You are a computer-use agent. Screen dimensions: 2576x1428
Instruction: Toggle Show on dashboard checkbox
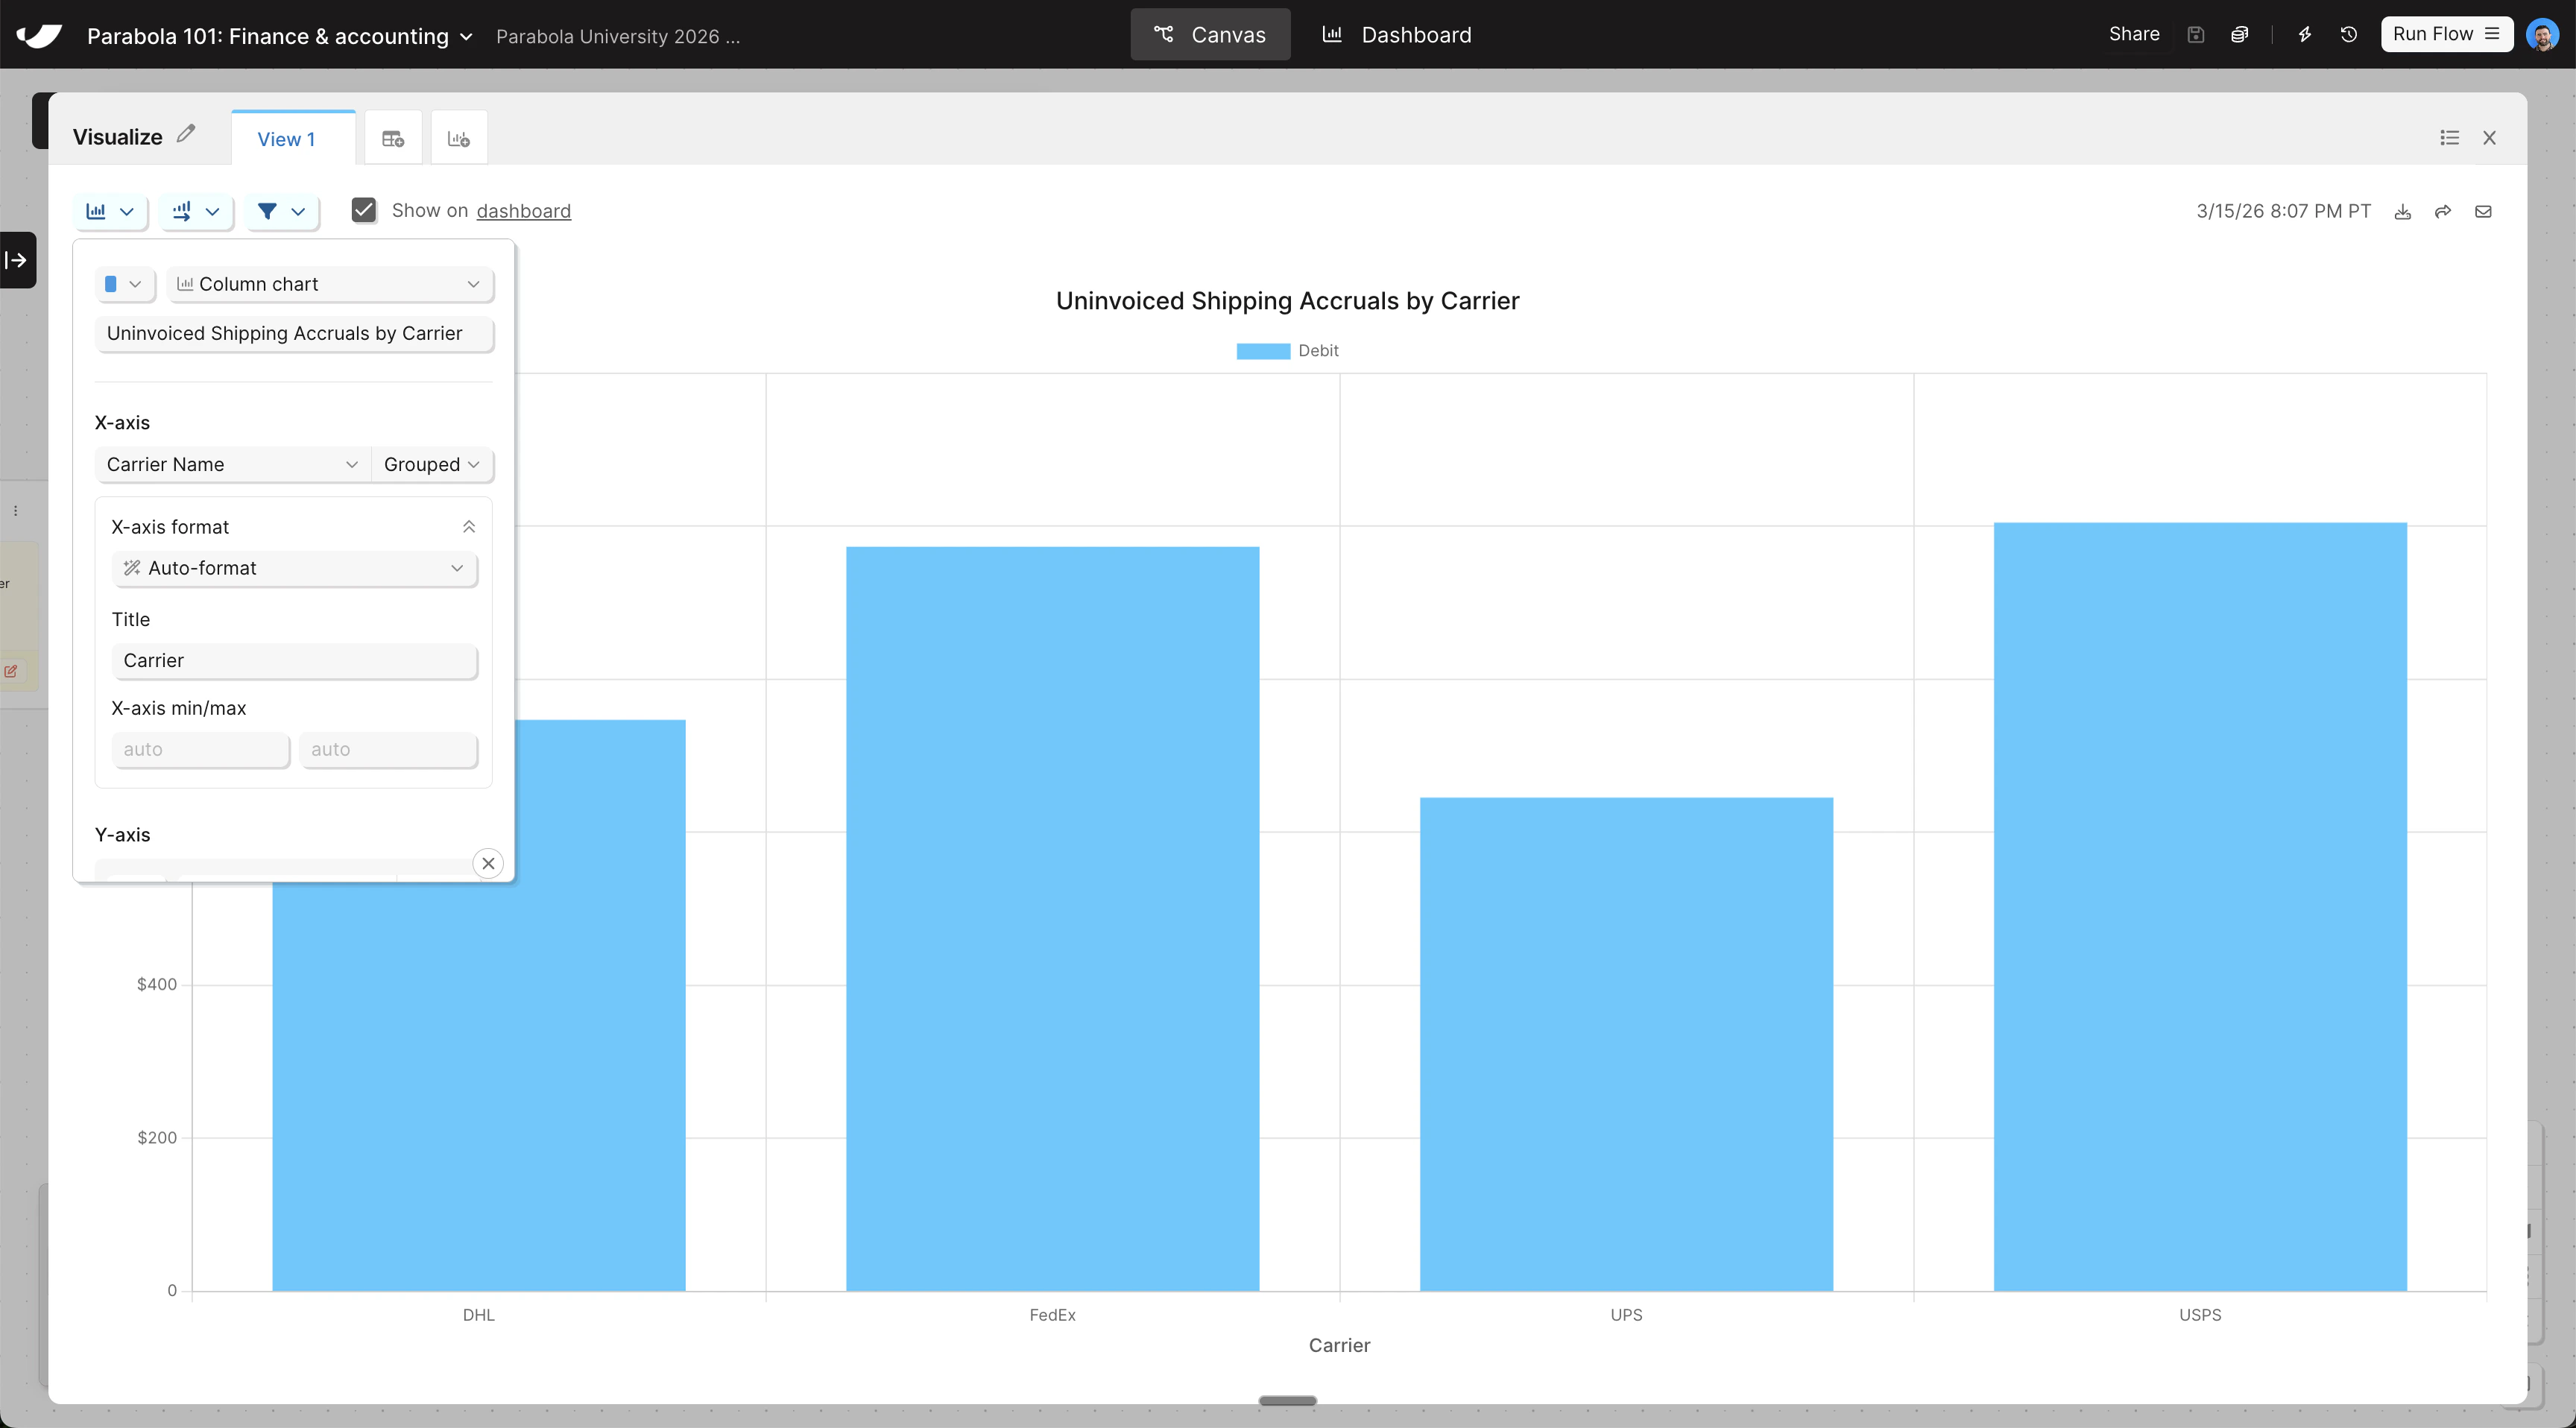(x=364, y=210)
